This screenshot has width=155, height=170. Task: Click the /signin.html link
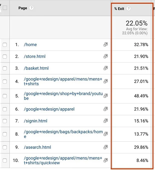(x=35, y=121)
